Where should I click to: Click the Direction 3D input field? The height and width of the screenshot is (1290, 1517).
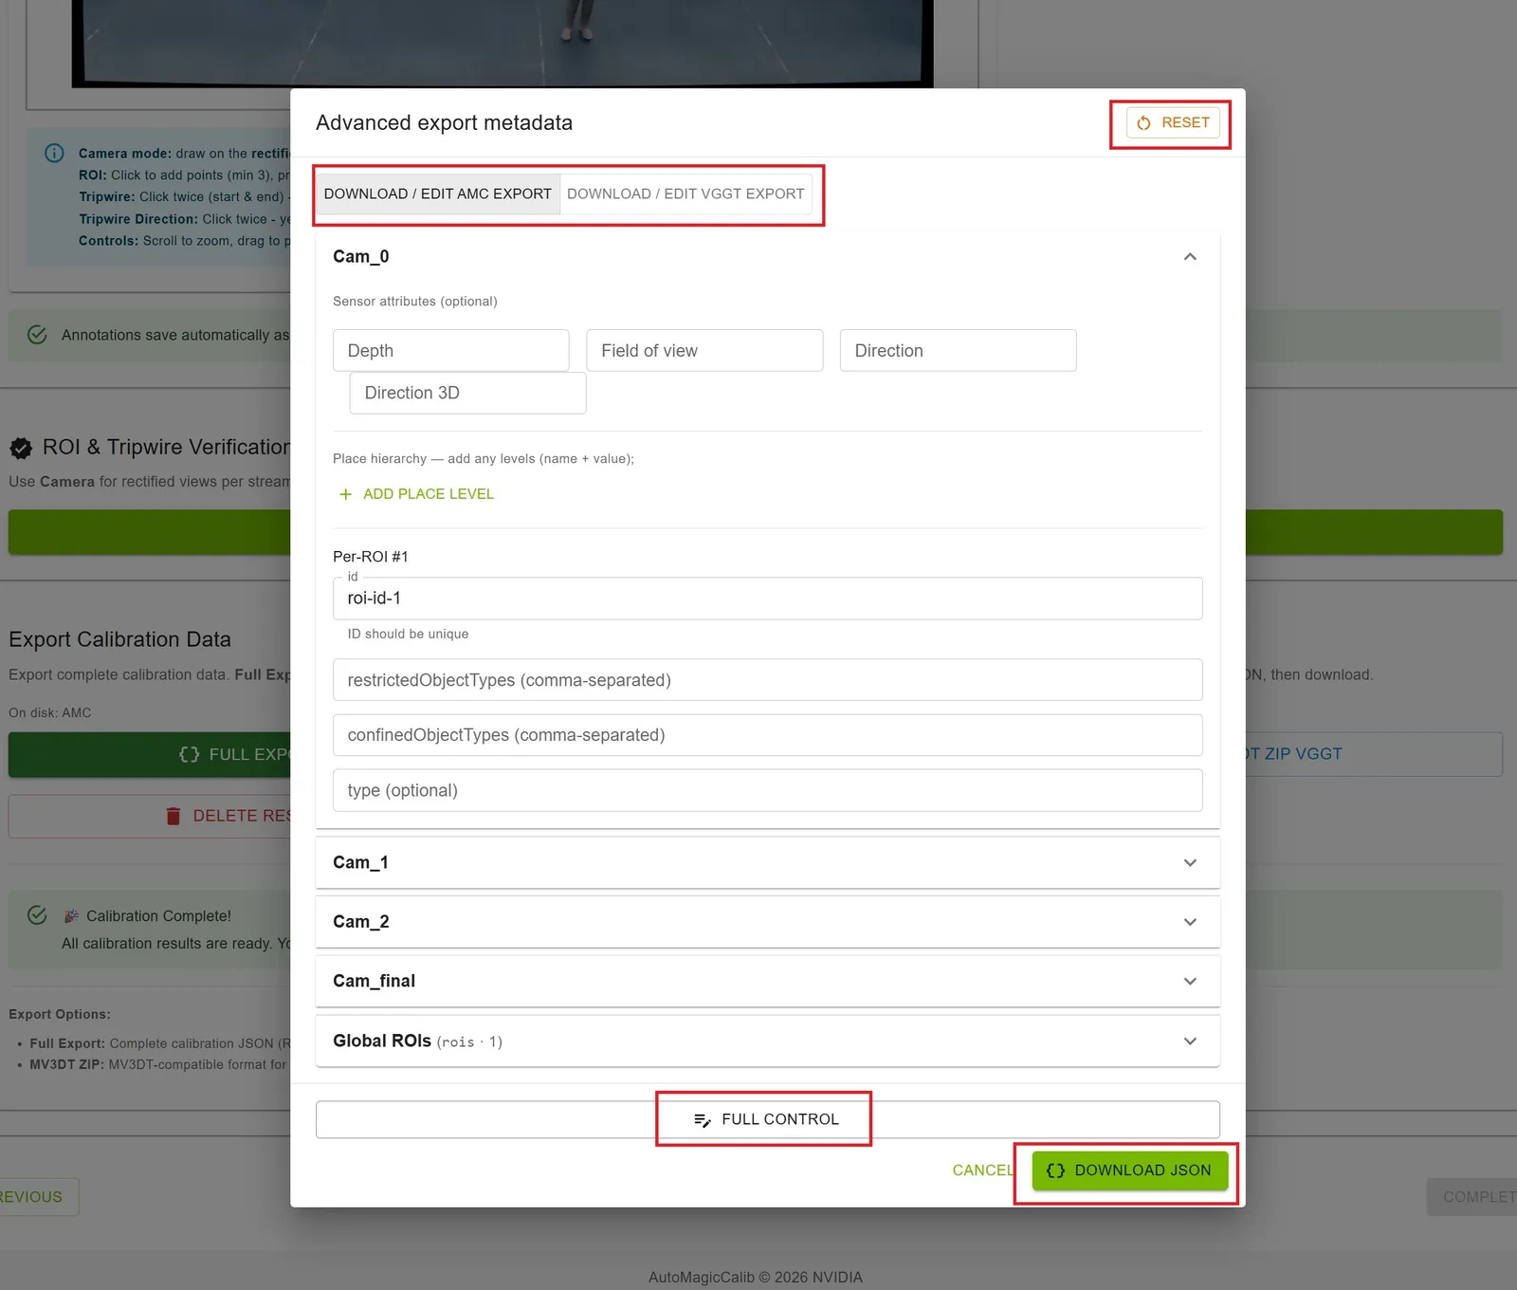pyautogui.click(x=467, y=393)
